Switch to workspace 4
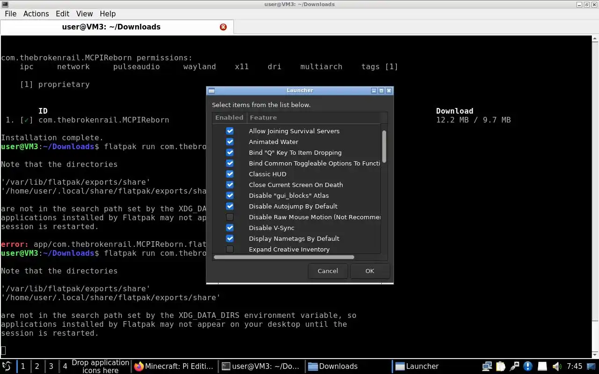 click(x=65, y=366)
